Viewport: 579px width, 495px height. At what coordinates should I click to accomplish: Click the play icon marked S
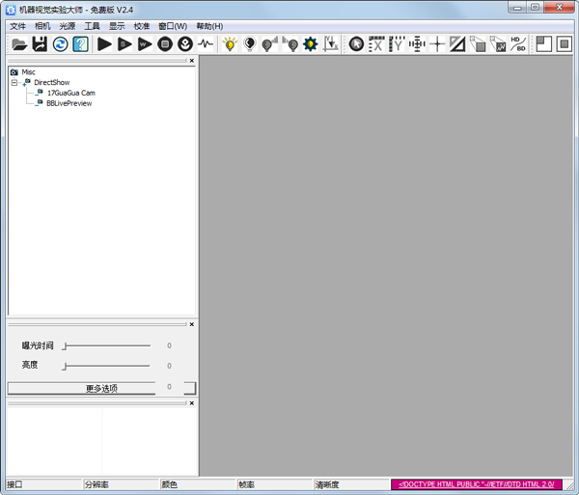124,44
